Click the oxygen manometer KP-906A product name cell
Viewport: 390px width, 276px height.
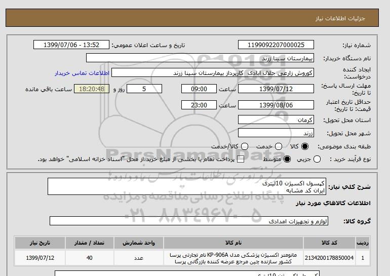pos(233,258)
